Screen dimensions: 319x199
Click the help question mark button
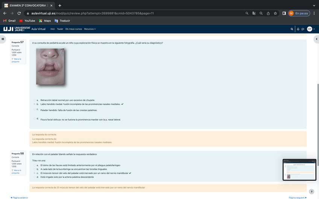tap(311, 191)
